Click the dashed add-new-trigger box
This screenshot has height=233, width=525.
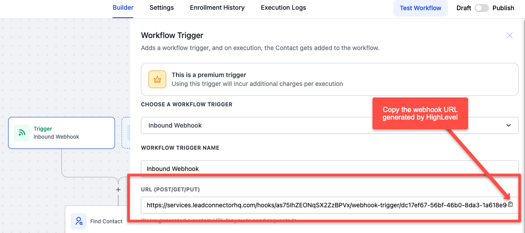click(x=126, y=133)
